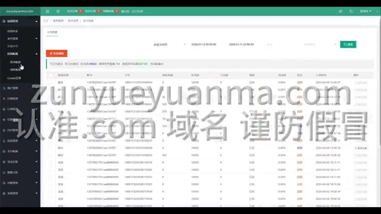Click the tag icon in top bar
The height and width of the screenshot is (214, 381).
point(351,11)
